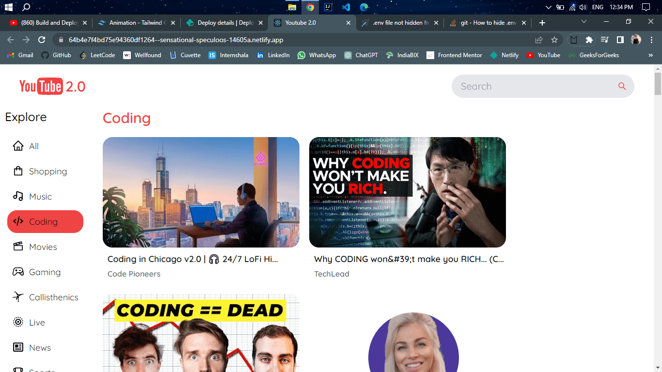Toggle the Chrome side panel icon
662x372 pixels.
pyautogui.click(x=620, y=40)
